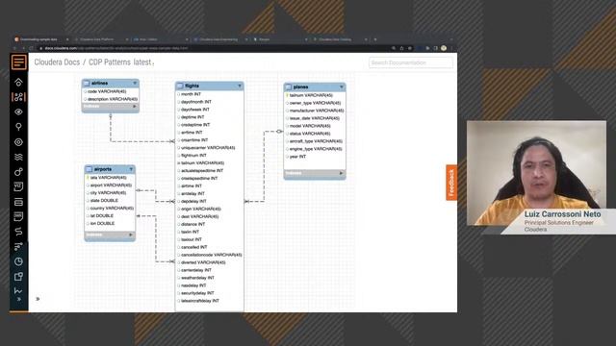Click the flights table icon in diagram
This screenshot has height=346, width=616.
tap(180, 86)
